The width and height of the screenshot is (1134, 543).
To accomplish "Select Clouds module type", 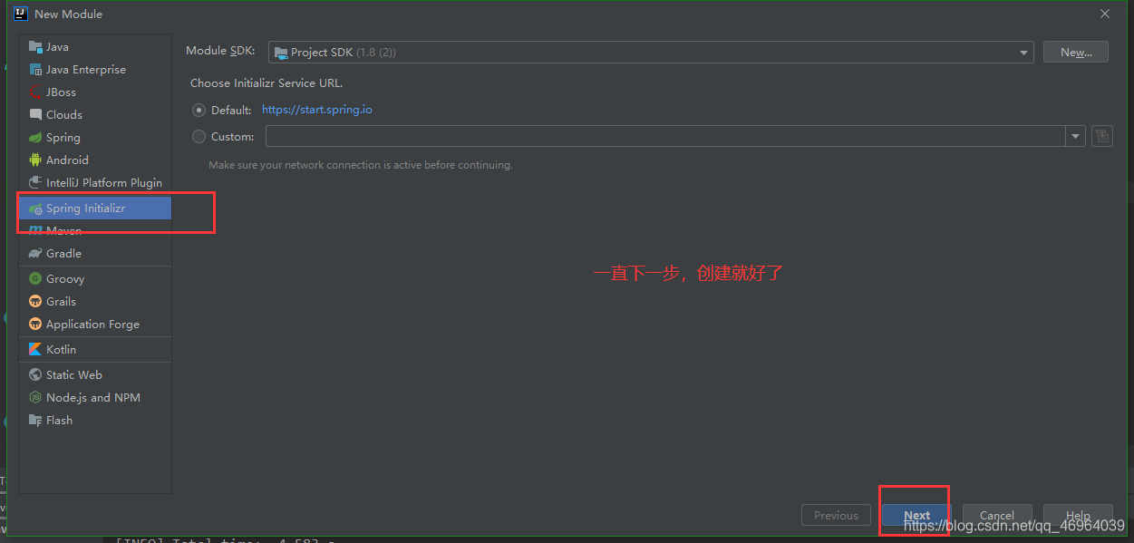I will point(95,115).
